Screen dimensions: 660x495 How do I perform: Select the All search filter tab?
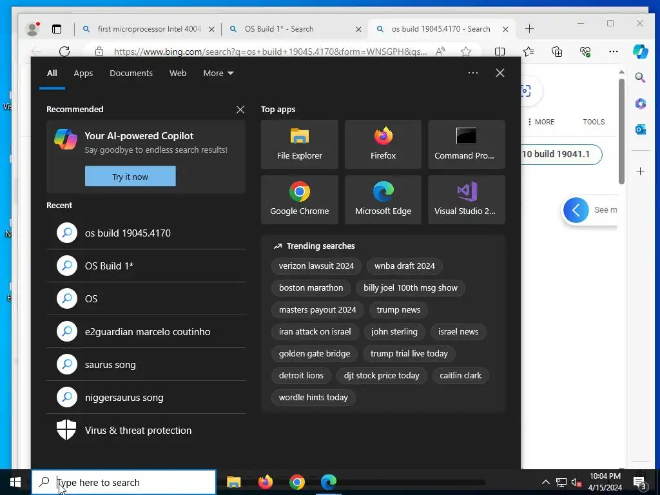[52, 73]
